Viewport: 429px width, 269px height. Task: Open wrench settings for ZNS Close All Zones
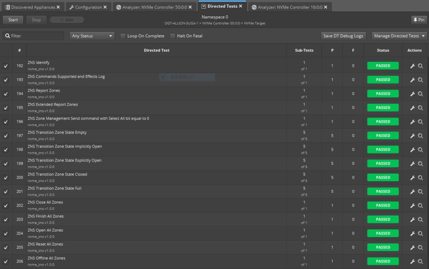tap(412, 206)
